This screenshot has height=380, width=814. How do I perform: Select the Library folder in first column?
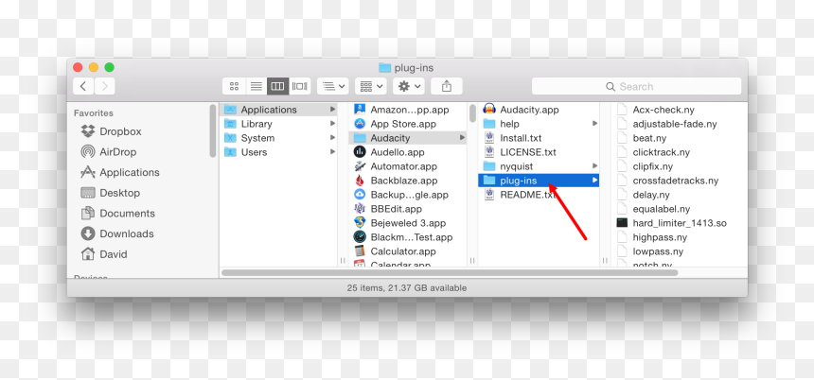(x=278, y=124)
